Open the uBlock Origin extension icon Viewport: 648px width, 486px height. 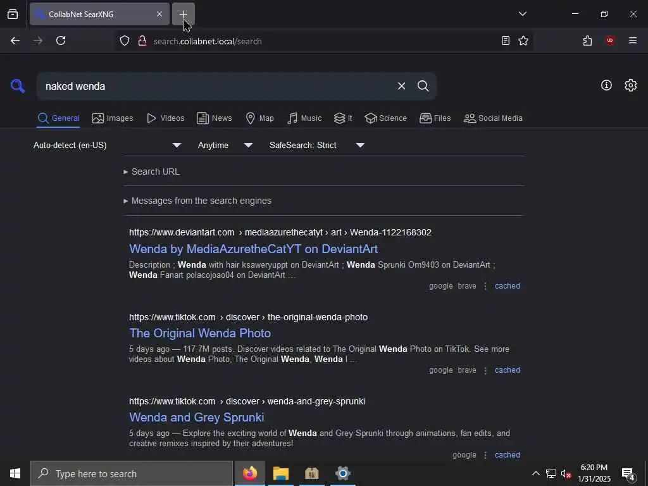click(x=610, y=40)
